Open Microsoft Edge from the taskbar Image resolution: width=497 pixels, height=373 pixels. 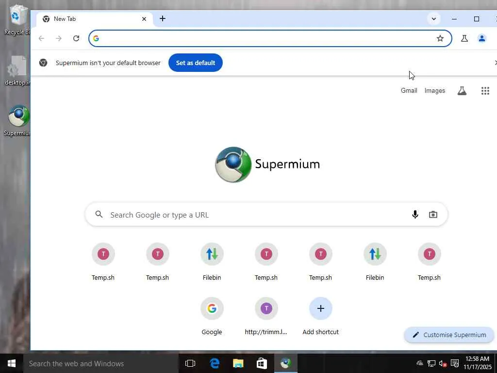[x=215, y=363]
